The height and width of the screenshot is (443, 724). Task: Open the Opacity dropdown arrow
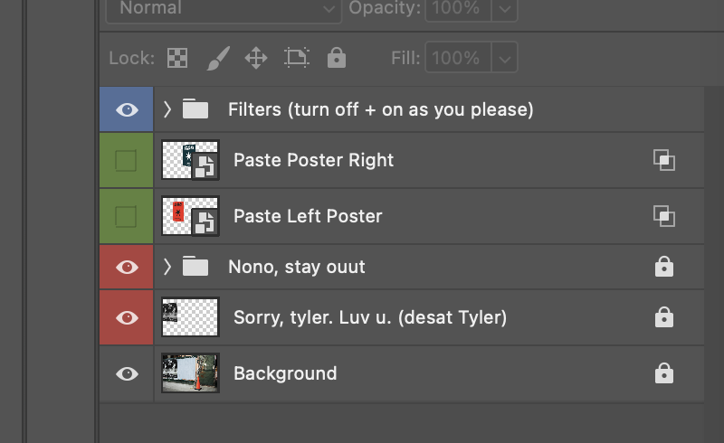point(506,9)
